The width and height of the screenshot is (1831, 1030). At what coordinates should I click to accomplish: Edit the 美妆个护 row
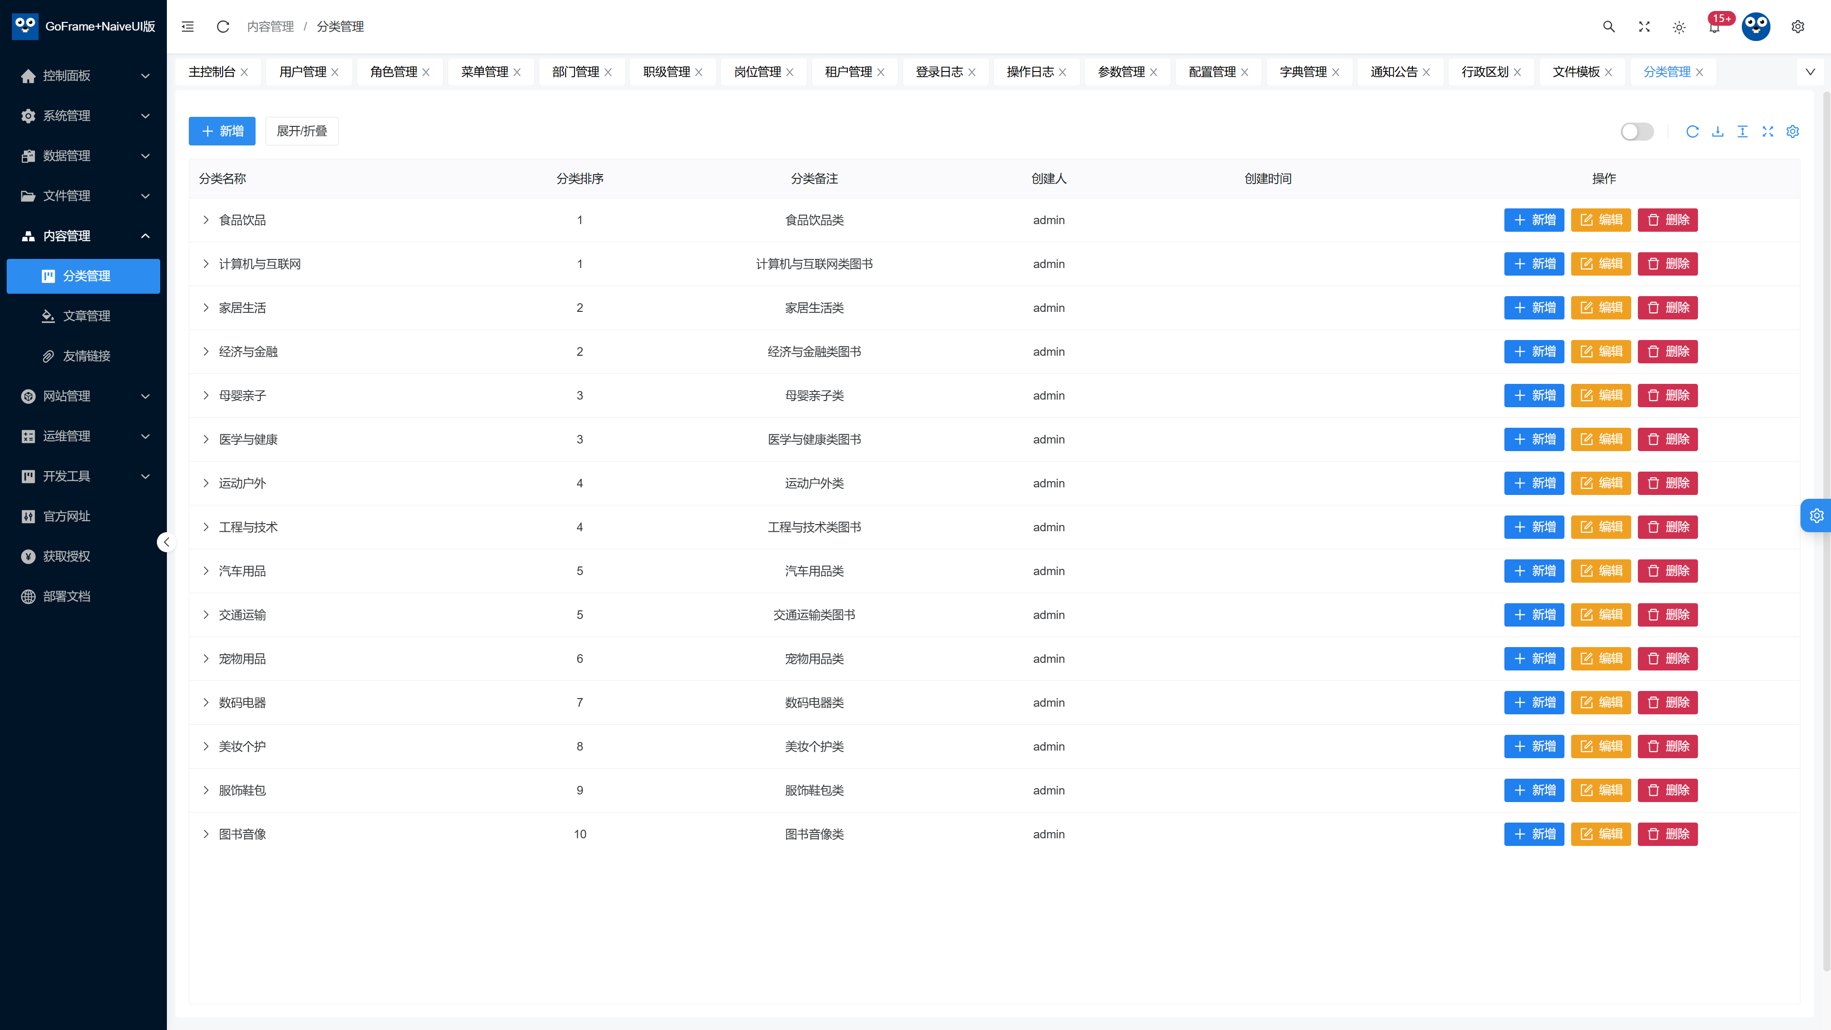pos(1601,746)
